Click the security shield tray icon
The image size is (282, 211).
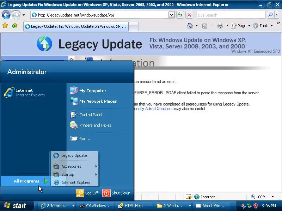tap(256, 206)
